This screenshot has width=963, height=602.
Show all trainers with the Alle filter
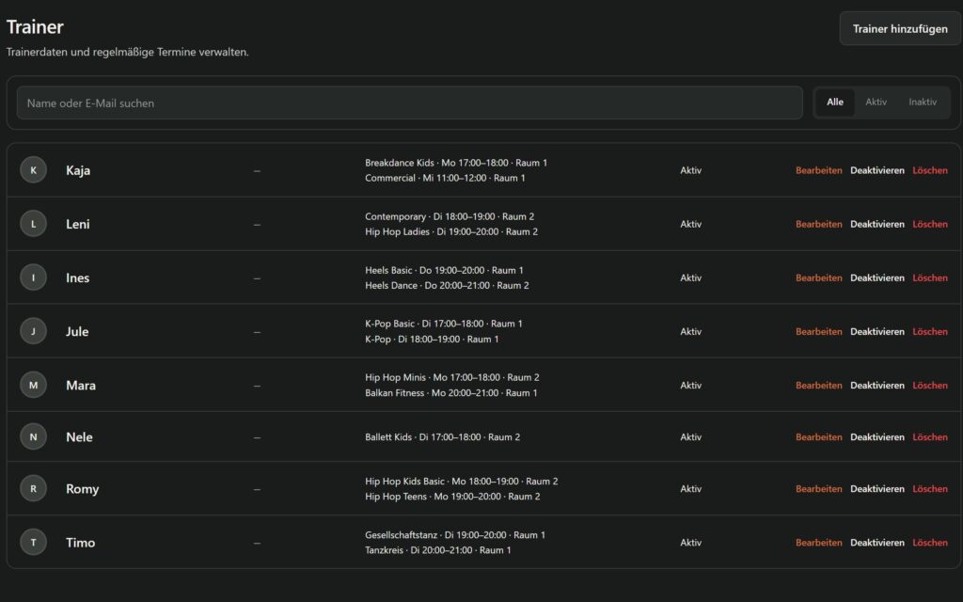point(835,102)
